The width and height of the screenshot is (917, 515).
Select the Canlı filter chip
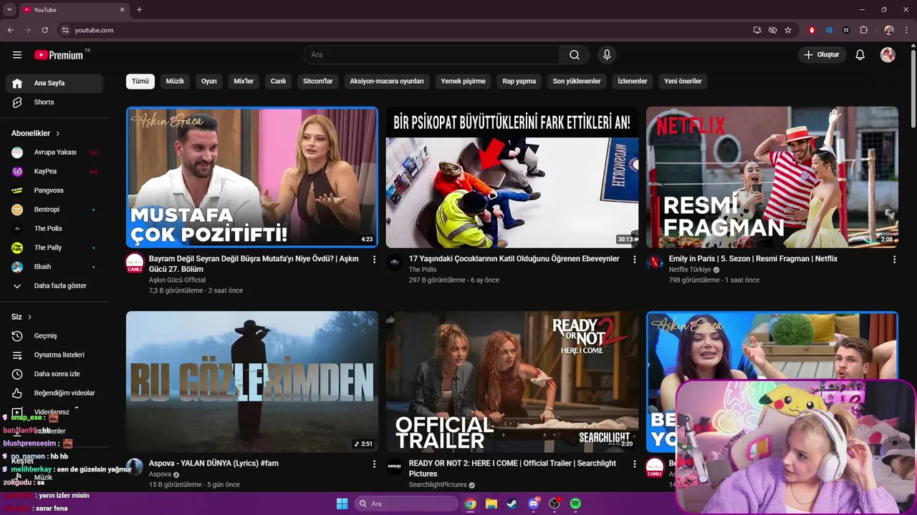[278, 81]
